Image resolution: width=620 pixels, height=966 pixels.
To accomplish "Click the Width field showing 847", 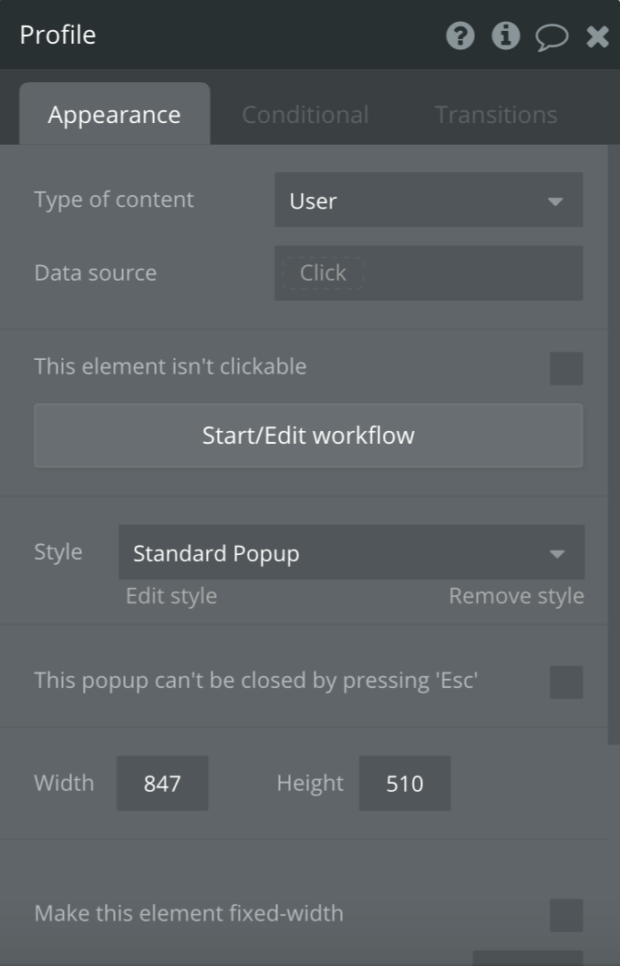I will click(162, 783).
